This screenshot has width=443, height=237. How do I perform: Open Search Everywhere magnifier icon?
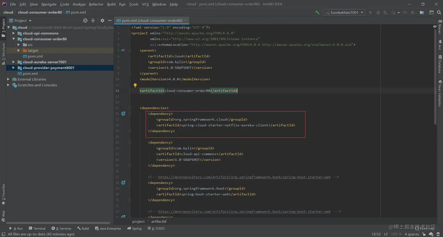(439, 13)
